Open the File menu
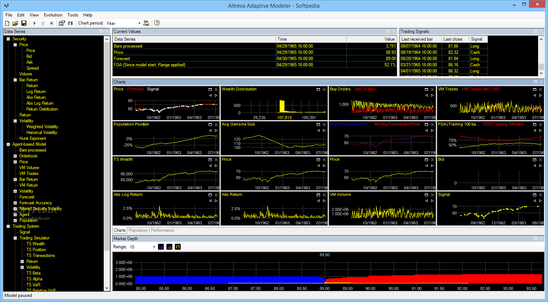The image size is (548, 302). pos(9,15)
